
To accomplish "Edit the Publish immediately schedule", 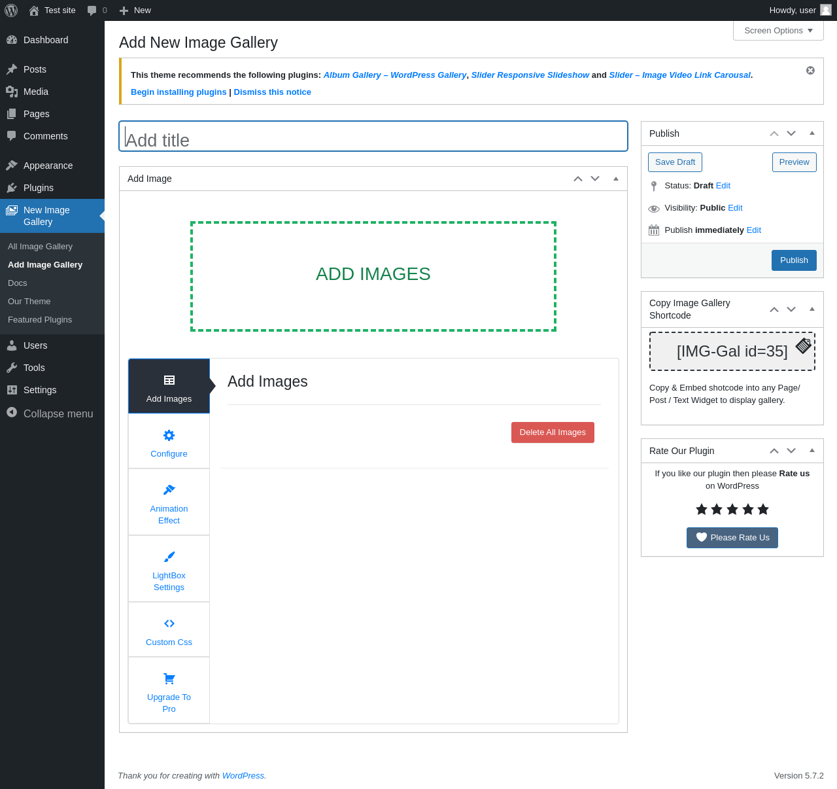I will [x=753, y=230].
